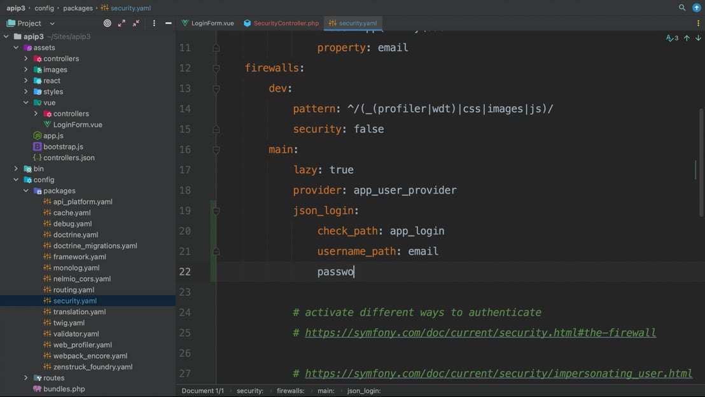Click the firewalls breadcrumb in the status bar
This screenshot has width=705, height=397.
[290, 391]
